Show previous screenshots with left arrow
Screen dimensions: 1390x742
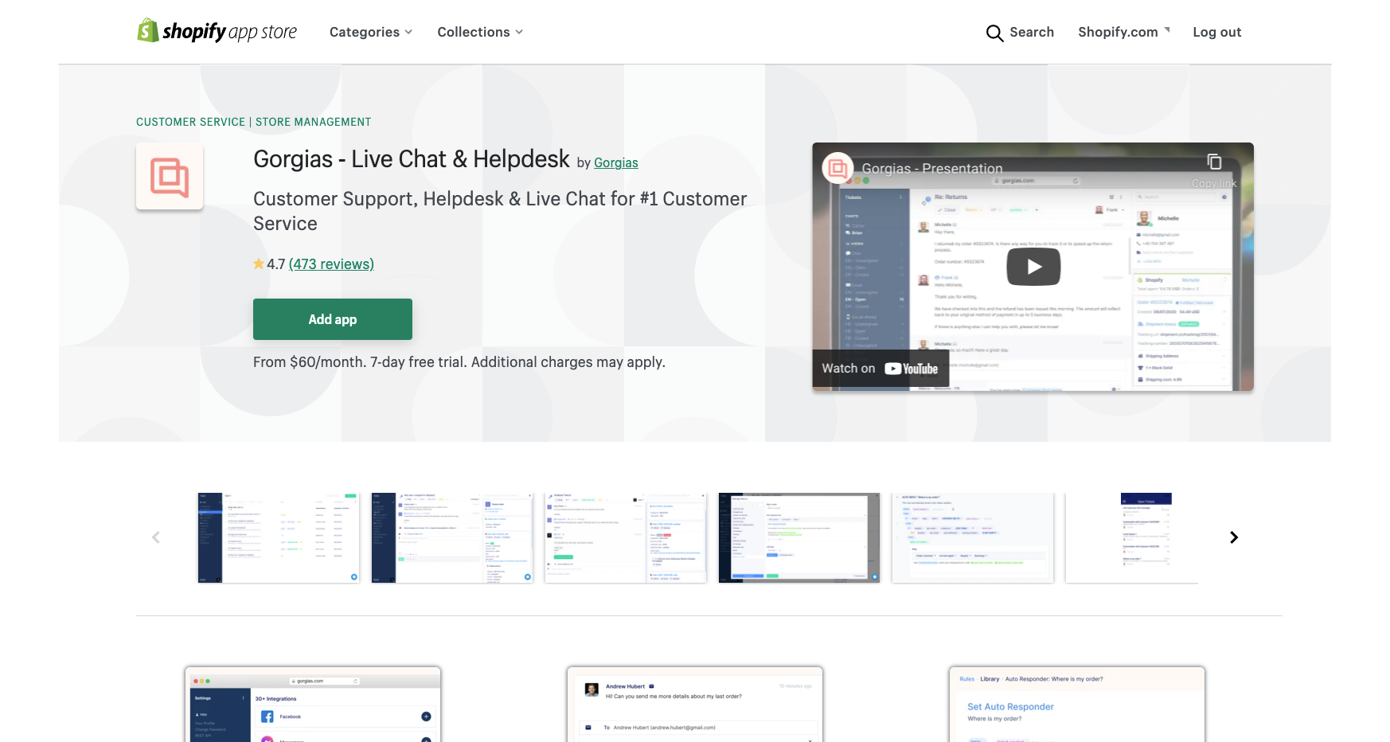click(156, 537)
